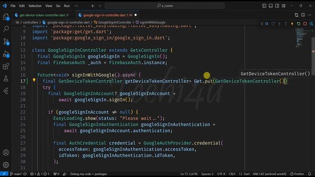Toggle the bottom panel layout
The width and height of the screenshot is (315, 177).
click(271, 6)
